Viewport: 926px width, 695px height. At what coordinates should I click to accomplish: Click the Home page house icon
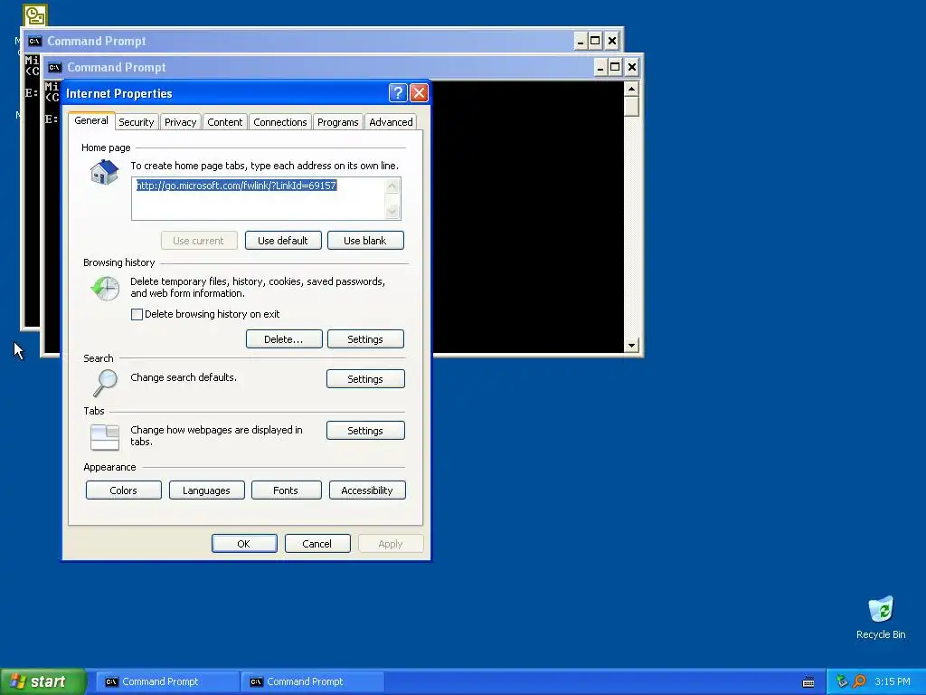click(105, 172)
